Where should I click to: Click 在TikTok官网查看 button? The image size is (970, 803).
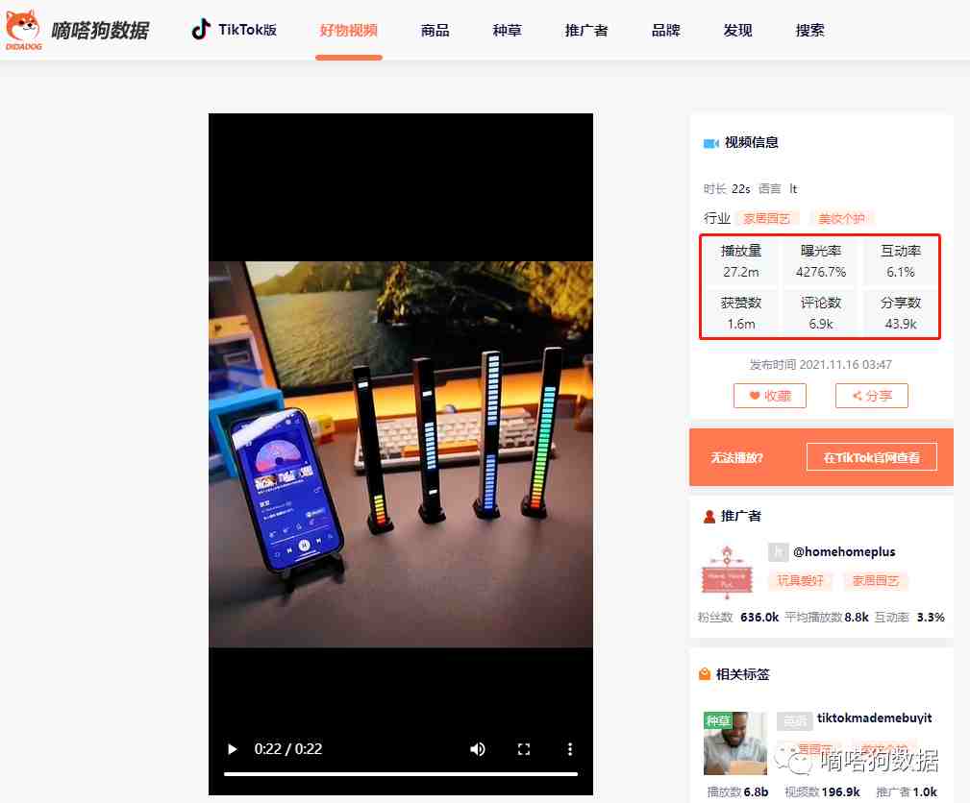coord(871,457)
